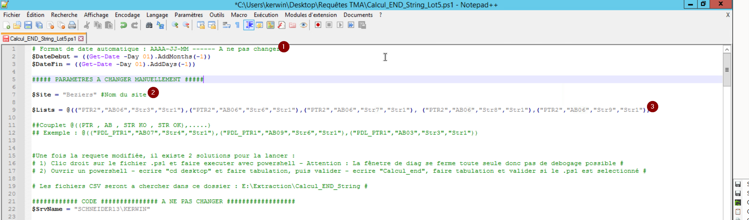749x220 pixels.
Task: Toggle word wrap in the toolbar
Action: (226, 25)
